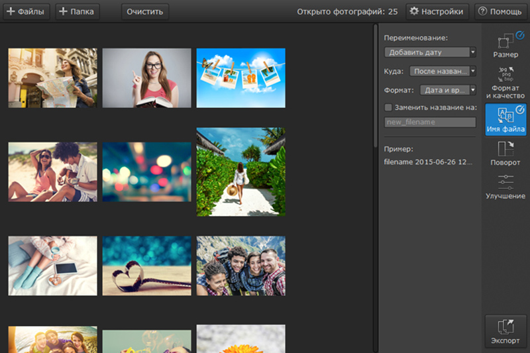This screenshot has width=530, height=353.
Task: Click the new_filename input field
Action: 430,122
